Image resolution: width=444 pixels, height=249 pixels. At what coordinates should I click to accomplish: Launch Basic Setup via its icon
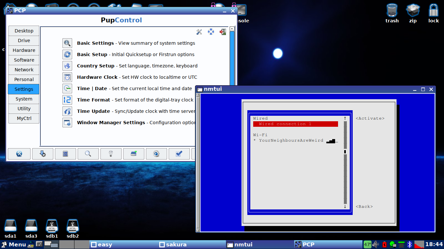67,54
